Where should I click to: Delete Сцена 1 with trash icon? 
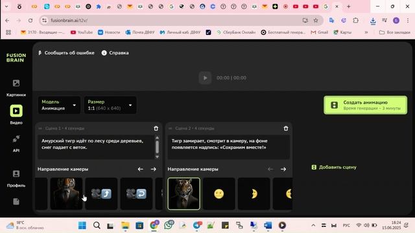pyautogui.click(x=156, y=128)
